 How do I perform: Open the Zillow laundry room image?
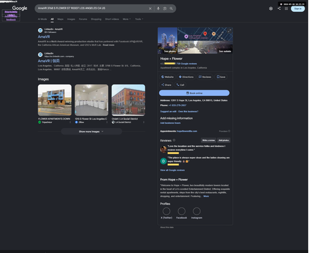tap(92, 100)
